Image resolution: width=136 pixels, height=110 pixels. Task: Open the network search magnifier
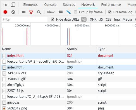tap(39, 12)
